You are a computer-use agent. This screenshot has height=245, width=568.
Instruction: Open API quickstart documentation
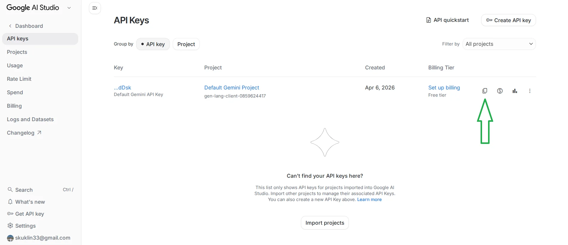pyautogui.click(x=447, y=20)
